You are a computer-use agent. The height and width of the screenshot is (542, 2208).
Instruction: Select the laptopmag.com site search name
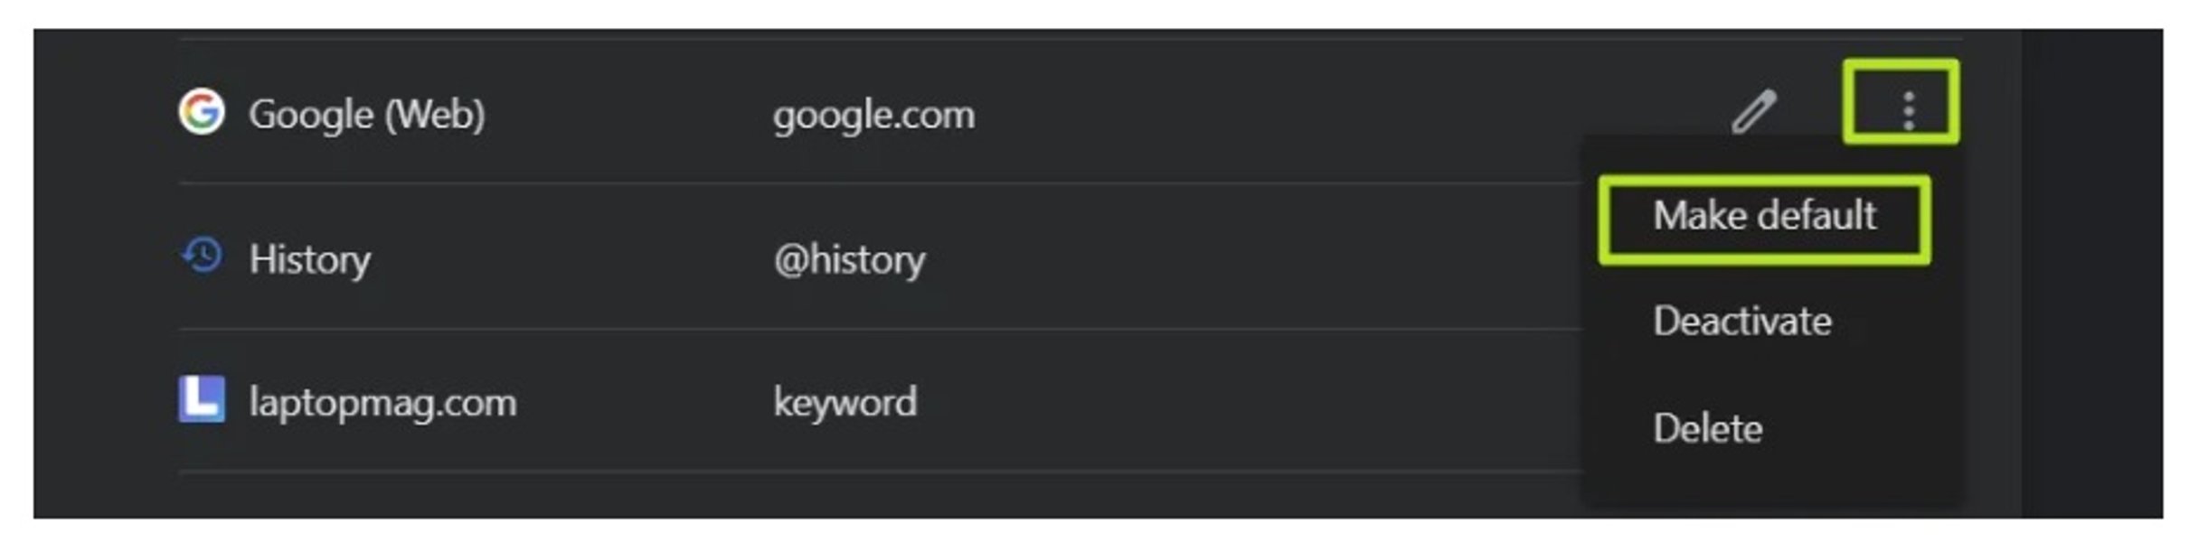[382, 402]
